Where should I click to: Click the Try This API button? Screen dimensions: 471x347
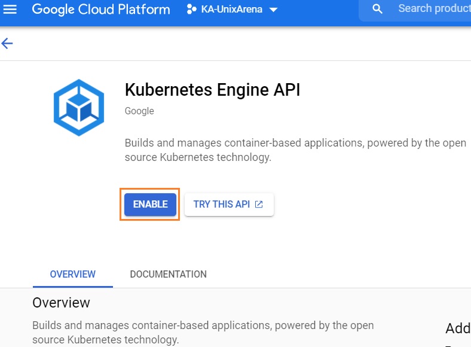click(x=229, y=205)
